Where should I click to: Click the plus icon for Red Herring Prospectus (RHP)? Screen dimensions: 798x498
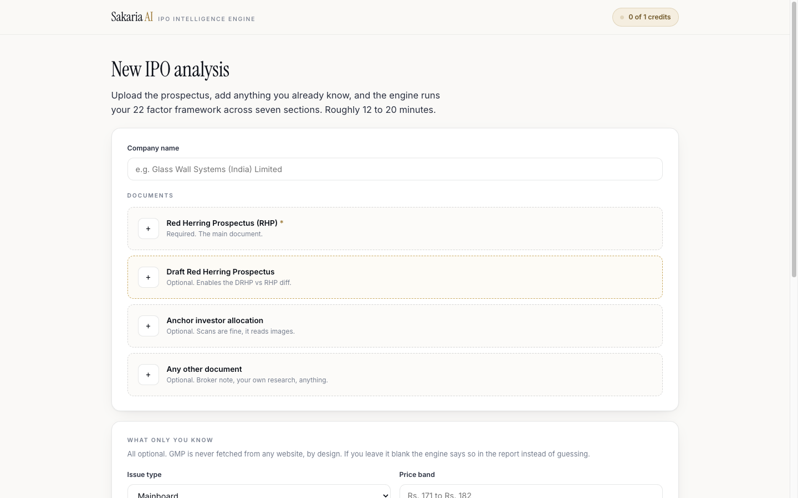pyautogui.click(x=148, y=229)
